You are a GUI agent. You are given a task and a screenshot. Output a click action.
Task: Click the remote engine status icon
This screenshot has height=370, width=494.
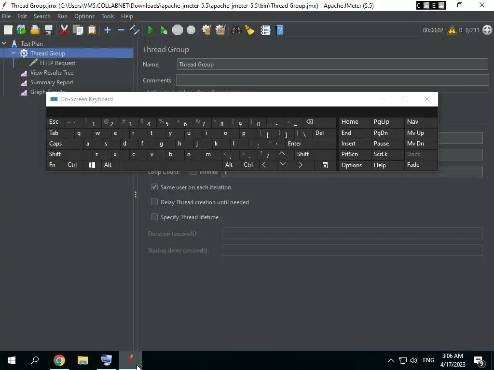pos(487,30)
